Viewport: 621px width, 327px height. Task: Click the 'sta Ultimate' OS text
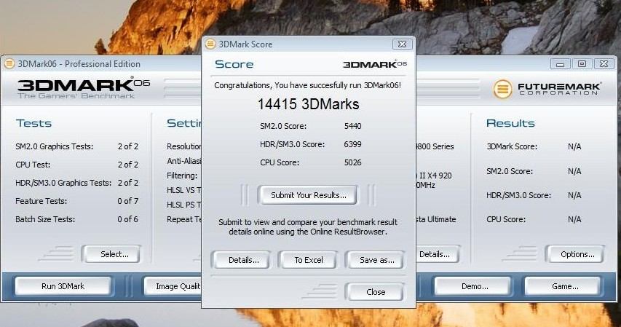point(436,219)
